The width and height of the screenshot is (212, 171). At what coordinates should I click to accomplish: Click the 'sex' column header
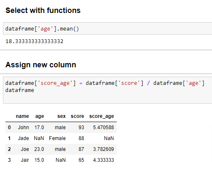point(61,116)
